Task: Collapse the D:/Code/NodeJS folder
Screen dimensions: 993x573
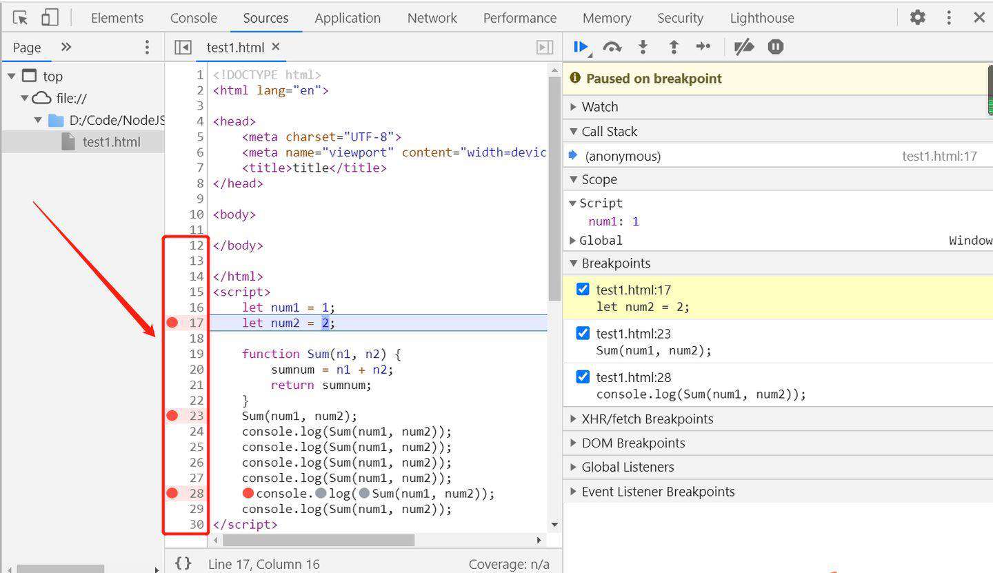Action: click(38, 120)
